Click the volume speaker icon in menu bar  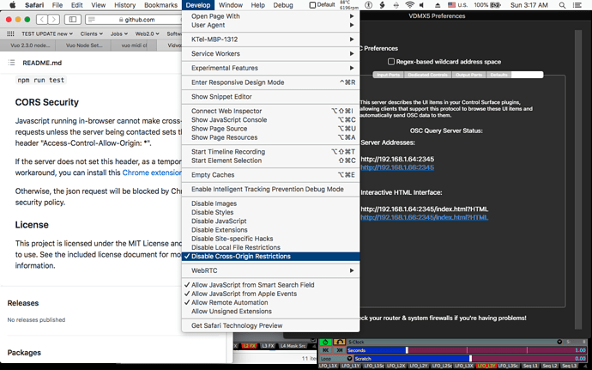421,5
